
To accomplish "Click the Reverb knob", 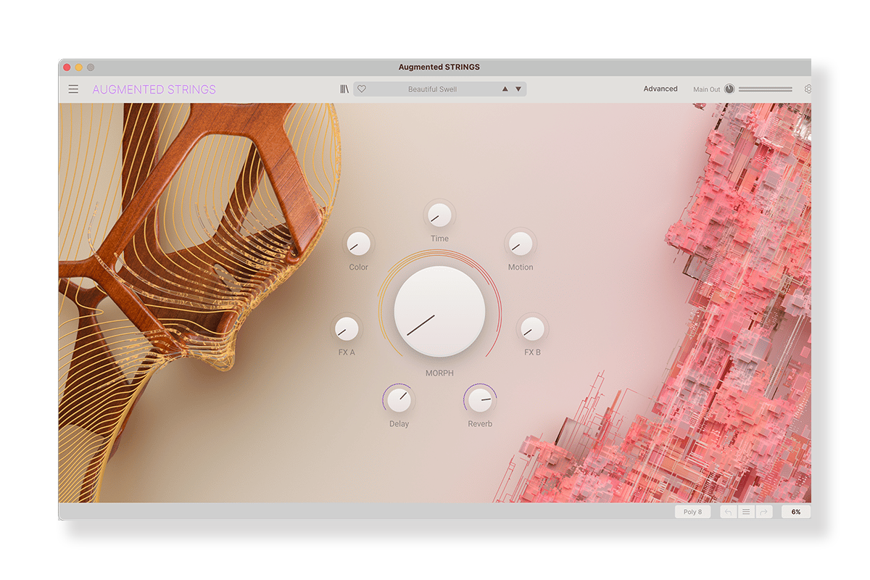I will pyautogui.click(x=480, y=399).
